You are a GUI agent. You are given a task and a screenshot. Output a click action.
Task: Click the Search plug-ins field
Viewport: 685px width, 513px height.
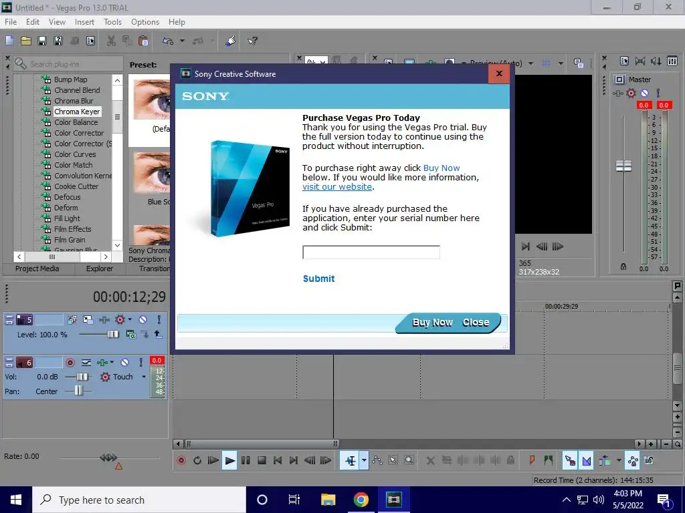pos(68,64)
